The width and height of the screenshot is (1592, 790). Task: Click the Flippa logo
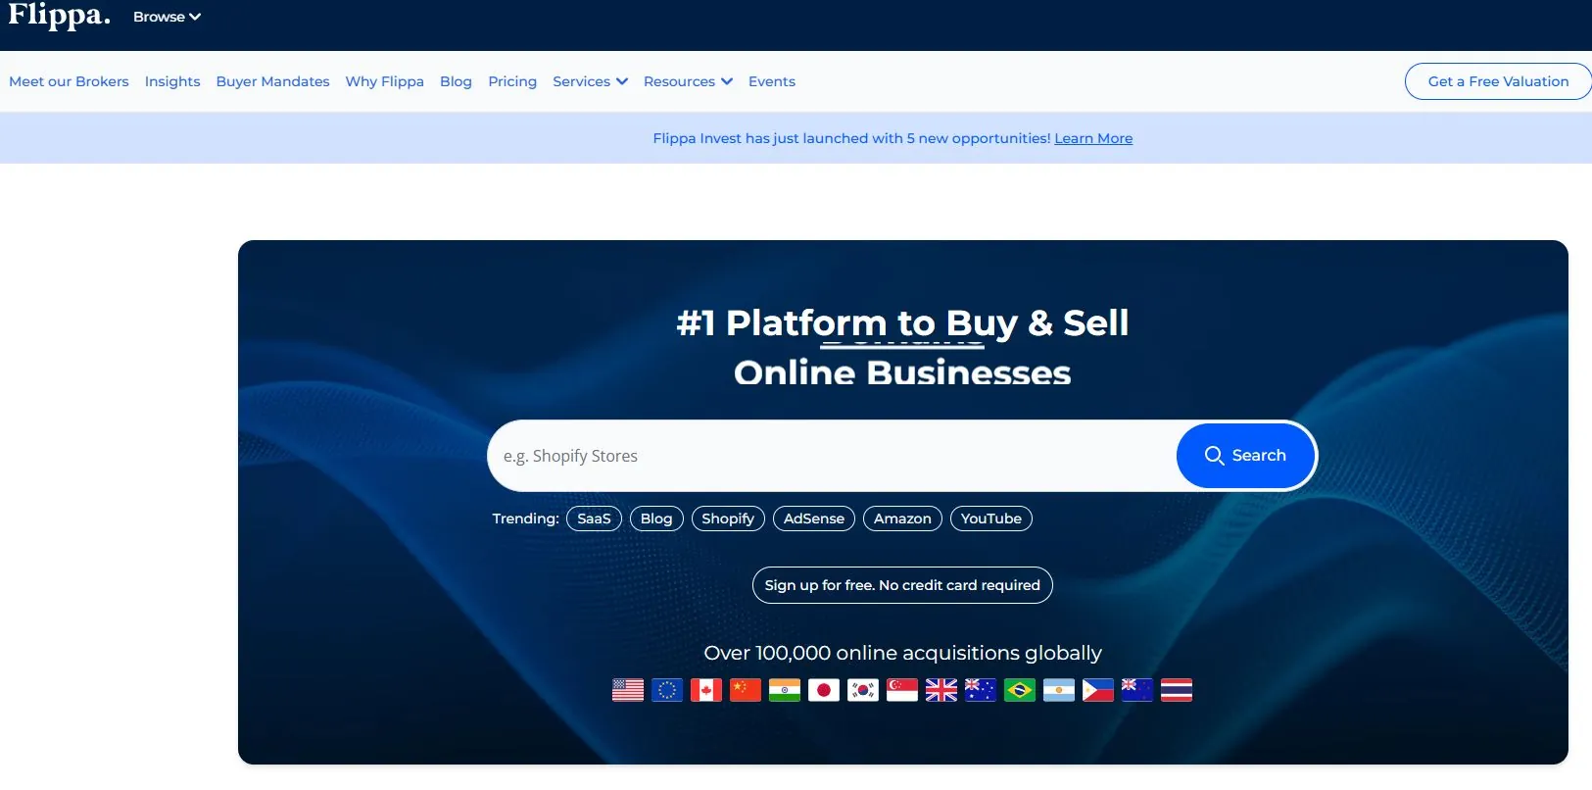coord(59,16)
